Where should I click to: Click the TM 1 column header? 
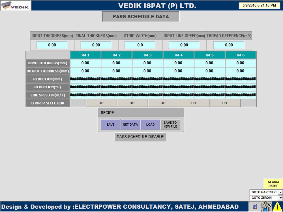pyautogui.click(x=85, y=55)
